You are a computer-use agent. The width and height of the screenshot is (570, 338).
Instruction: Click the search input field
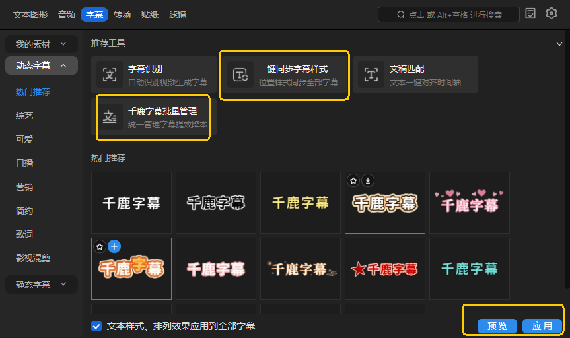point(448,15)
